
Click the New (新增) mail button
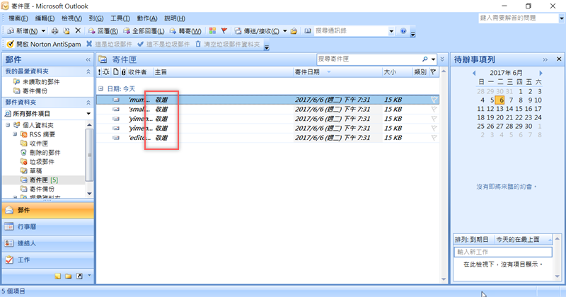pos(23,31)
